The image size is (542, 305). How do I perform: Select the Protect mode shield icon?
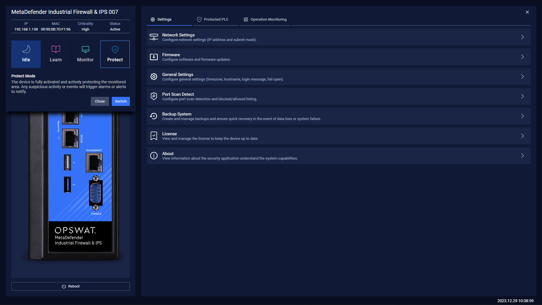[115, 49]
